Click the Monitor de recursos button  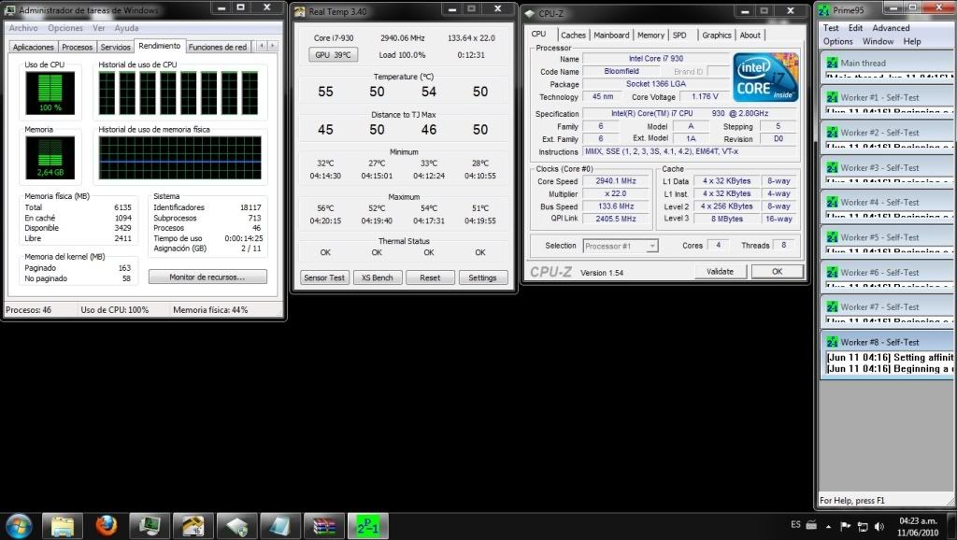point(207,277)
